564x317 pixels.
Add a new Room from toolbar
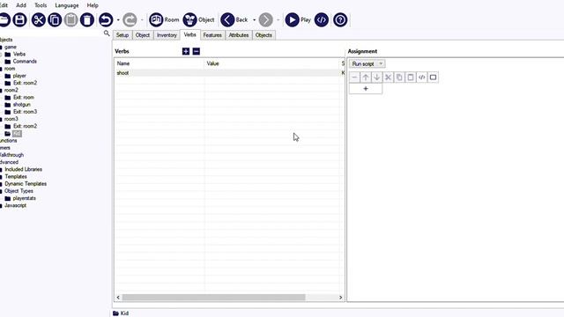[x=164, y=19]
